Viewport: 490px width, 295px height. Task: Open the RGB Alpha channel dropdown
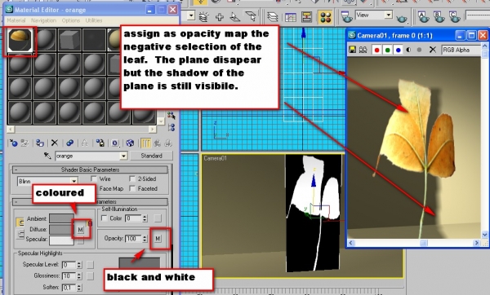coord(461,50)
